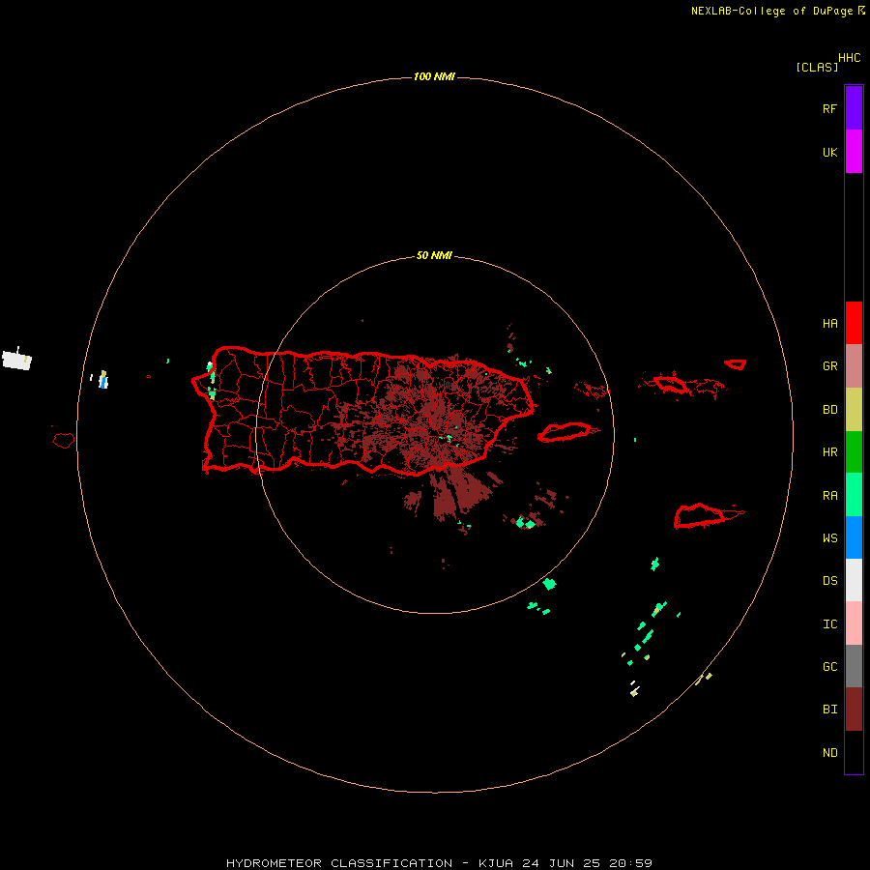Image resolution: width=870 pixels, height=870 pixels.
Task: Click the WS legend label
Action: click(x=829, y=538)
